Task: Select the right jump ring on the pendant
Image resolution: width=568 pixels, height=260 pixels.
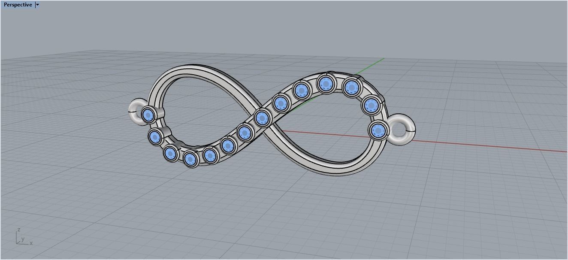Action: [402, 129]
